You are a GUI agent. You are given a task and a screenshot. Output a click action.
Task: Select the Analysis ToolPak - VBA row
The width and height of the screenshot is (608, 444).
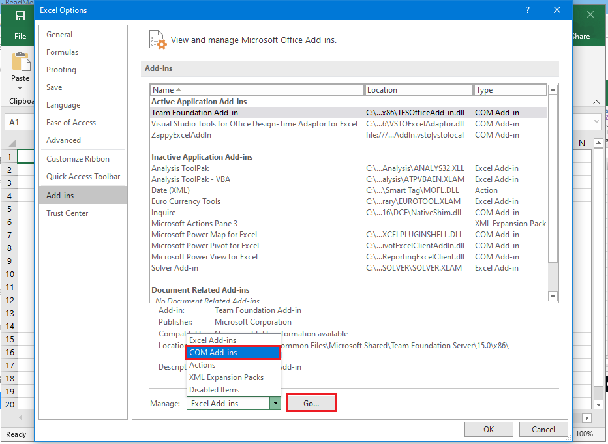coord(348,179)
